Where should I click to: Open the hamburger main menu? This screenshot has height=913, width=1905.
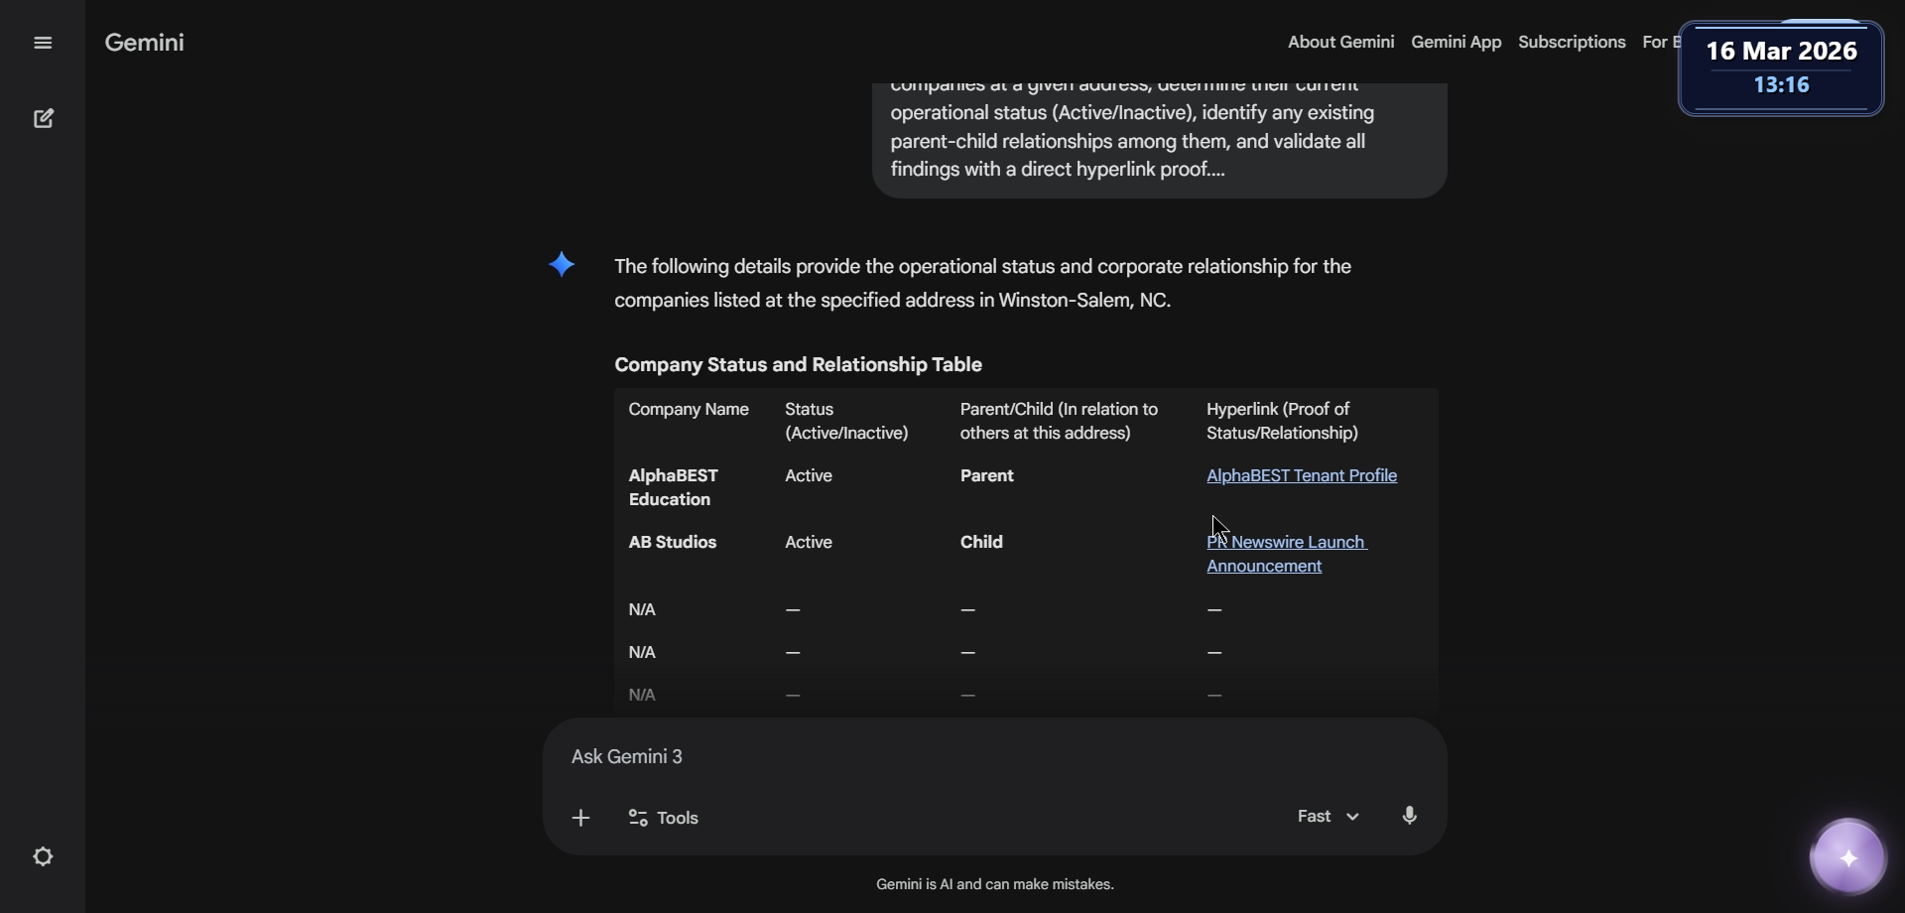pyautogui.click(x=43, y=43)
